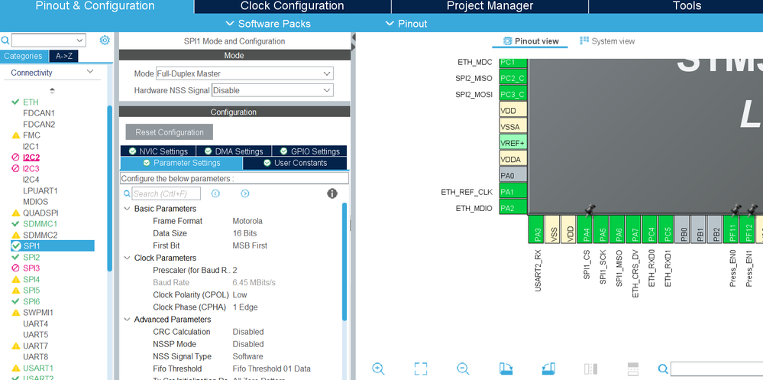Click the parameter search field

166,193
